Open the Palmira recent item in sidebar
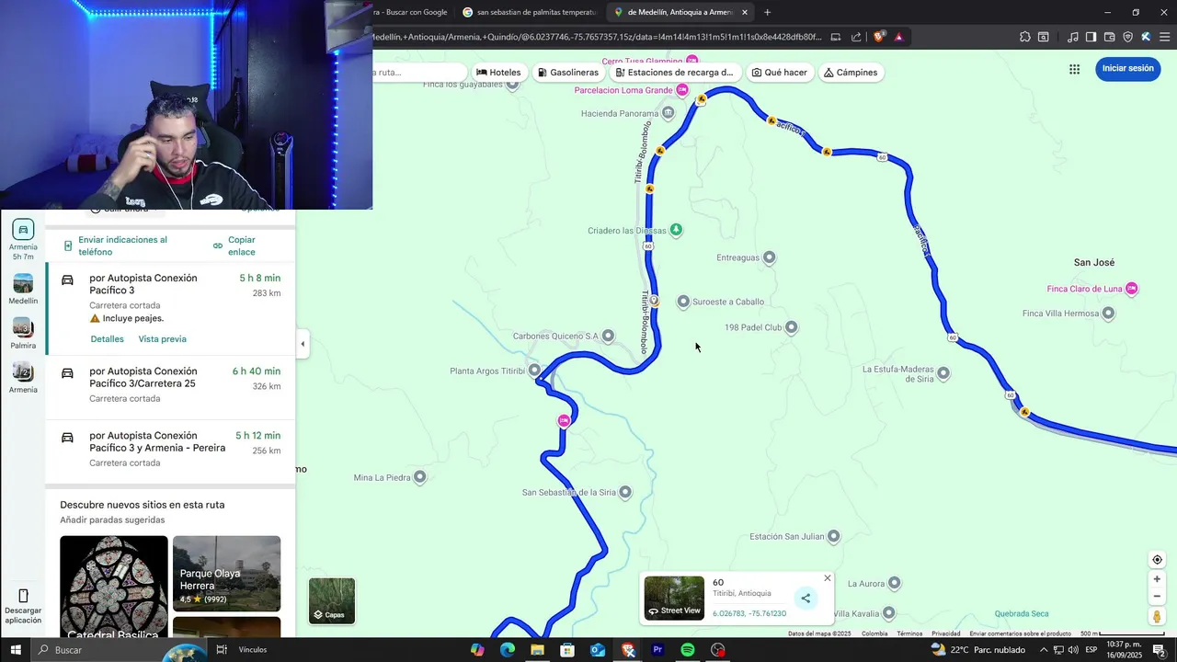 point(23,334)
